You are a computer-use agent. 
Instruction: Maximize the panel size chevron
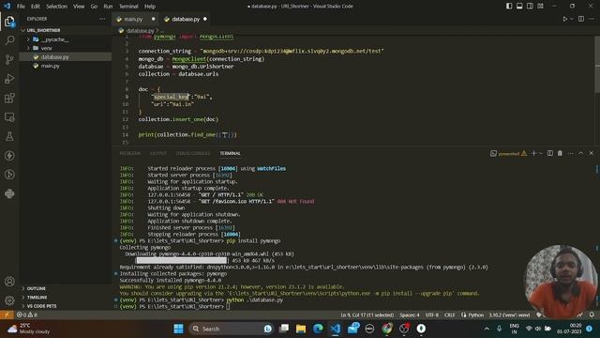tap(581, 153)
